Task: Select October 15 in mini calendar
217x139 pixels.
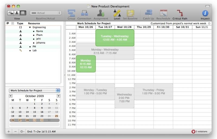Action: click(x=35, y=112)
